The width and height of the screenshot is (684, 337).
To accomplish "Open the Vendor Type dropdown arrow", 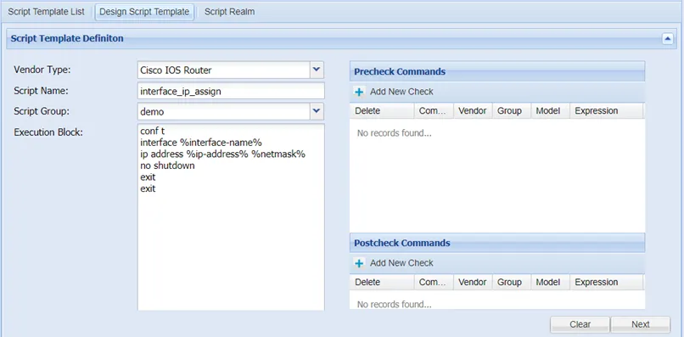I will pos(317,70).
